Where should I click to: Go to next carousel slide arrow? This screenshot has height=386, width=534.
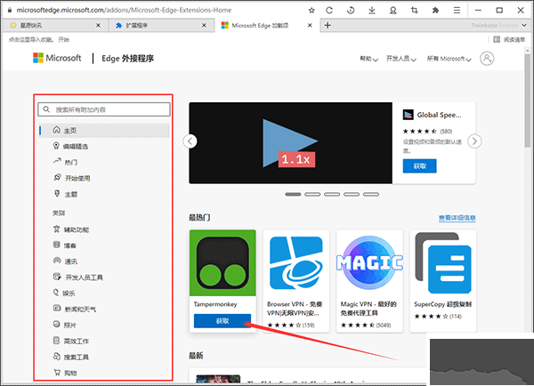tap(475, 141)
